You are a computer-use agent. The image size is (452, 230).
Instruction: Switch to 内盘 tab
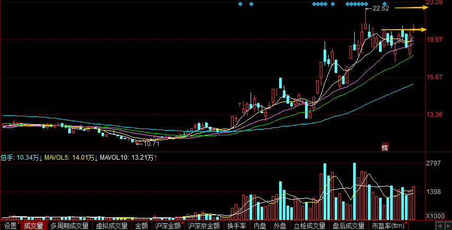point(260,226)
